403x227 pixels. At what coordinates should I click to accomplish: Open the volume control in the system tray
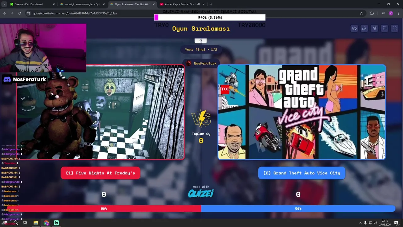click(x=375, y=223)
